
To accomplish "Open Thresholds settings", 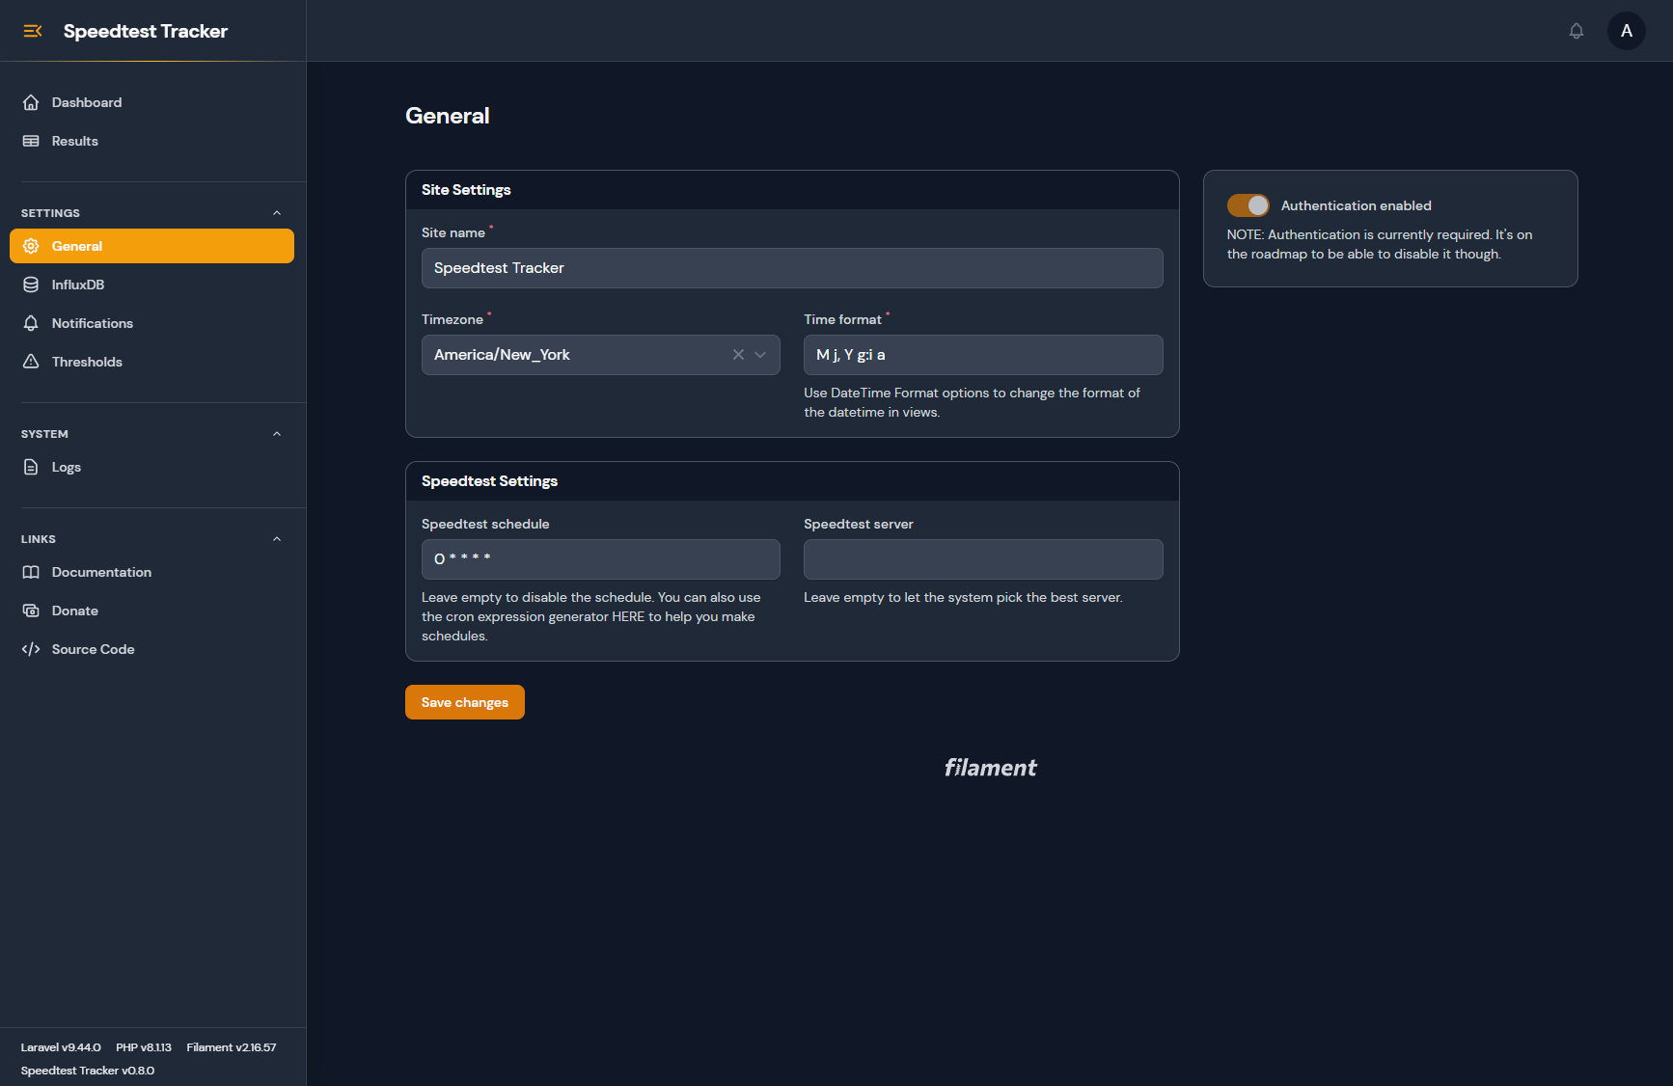I will coord(151,362).
